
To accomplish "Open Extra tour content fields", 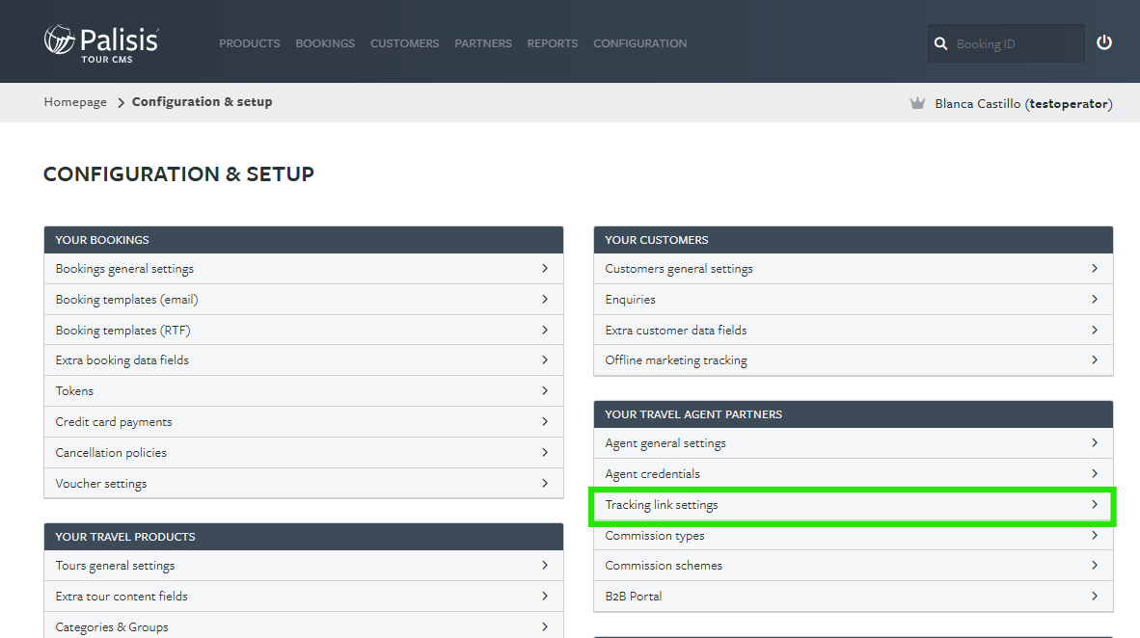I will 304,596.
